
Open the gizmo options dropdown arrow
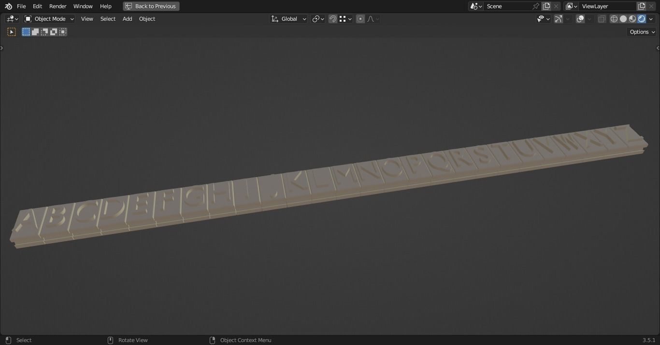[568, 19]
